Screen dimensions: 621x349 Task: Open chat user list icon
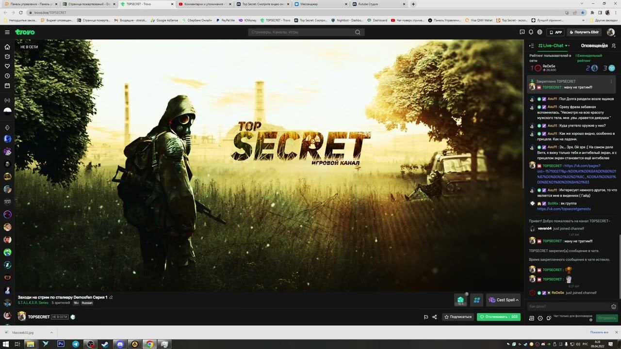[614, 46]
